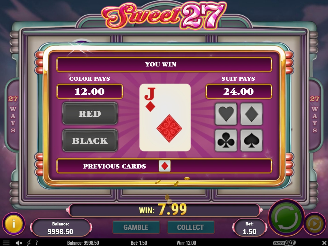Click the GAMBLE button
Screen dimensions: 328x246
click(x=136, y=227)
